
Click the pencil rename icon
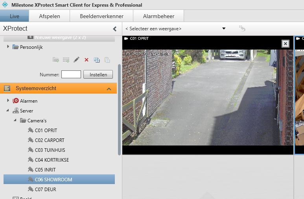76,60
